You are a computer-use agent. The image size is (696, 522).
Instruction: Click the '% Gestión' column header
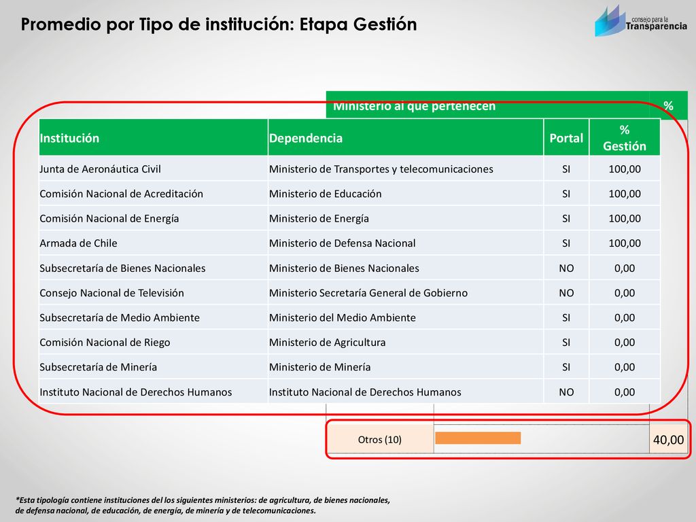click(625, 137)
